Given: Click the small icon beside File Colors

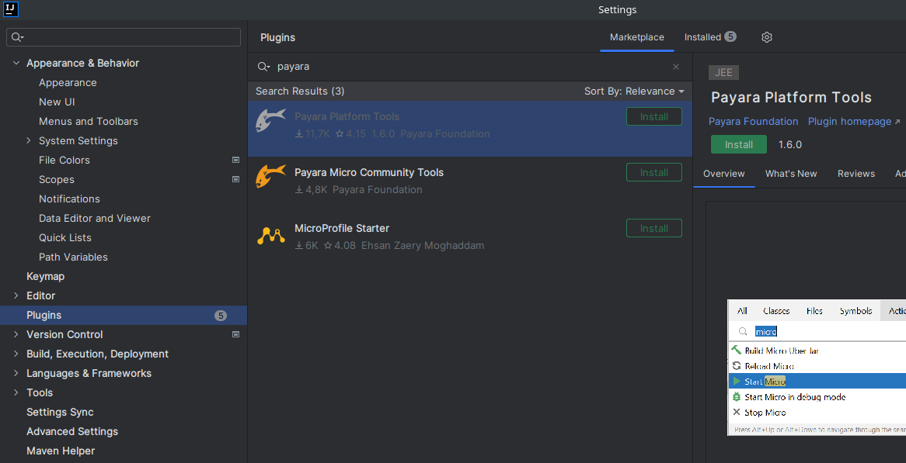Looking at the screenshot, I should tap(235, 160).
